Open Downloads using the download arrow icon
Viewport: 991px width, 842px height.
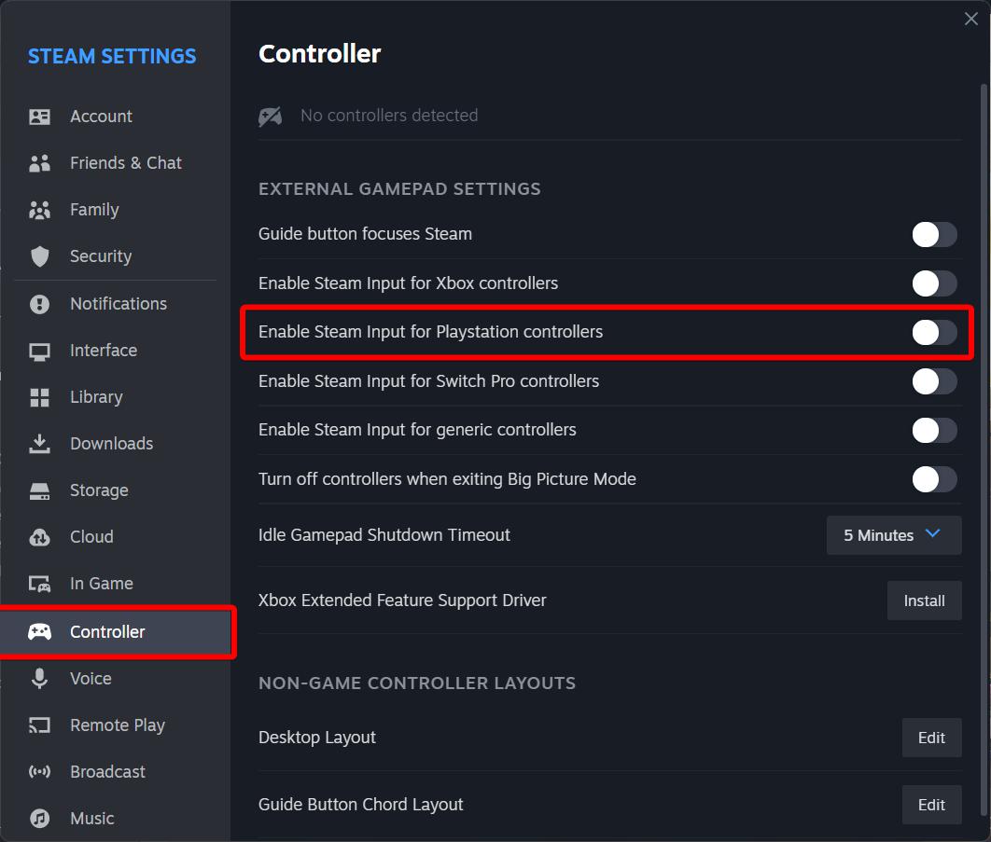point(39,444)
